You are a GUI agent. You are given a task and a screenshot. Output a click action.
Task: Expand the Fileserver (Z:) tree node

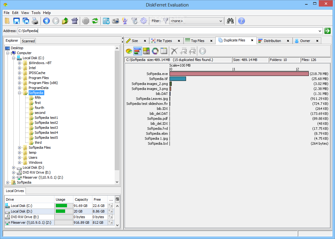point(13,178)
